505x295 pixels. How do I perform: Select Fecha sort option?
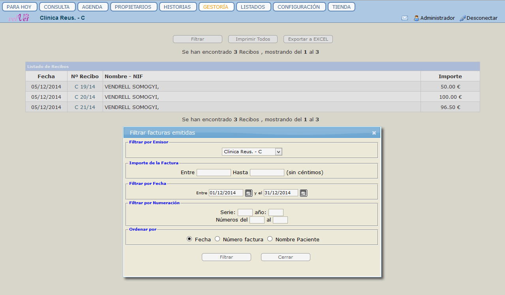190,239
